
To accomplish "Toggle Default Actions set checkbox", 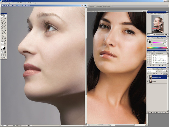I will (x=148, y=54).
